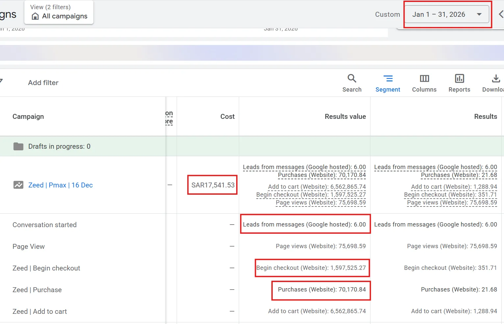Sort by the Results value column header
Image resolution: width=504 pixels, height=324 pixels.
tap(345, 117)
